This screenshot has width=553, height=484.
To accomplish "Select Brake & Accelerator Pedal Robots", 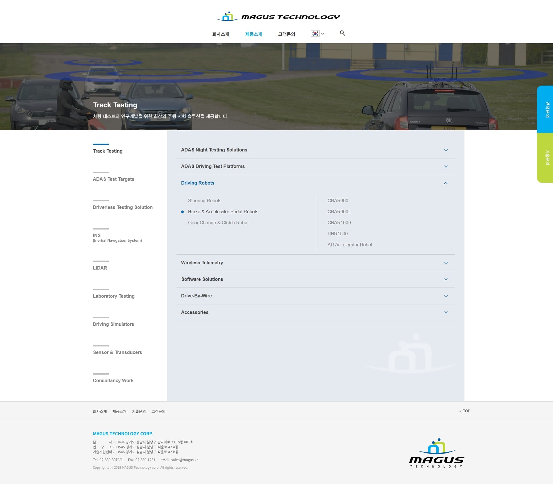I will point(223,212).
